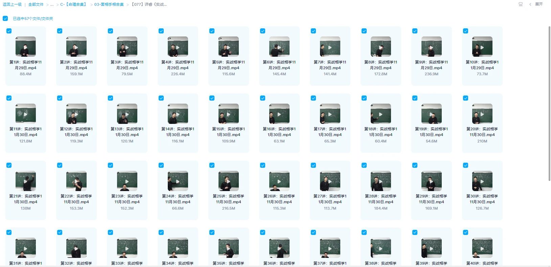Expand the collapsed breadcrumb ellipsis path

coord(52,5)
